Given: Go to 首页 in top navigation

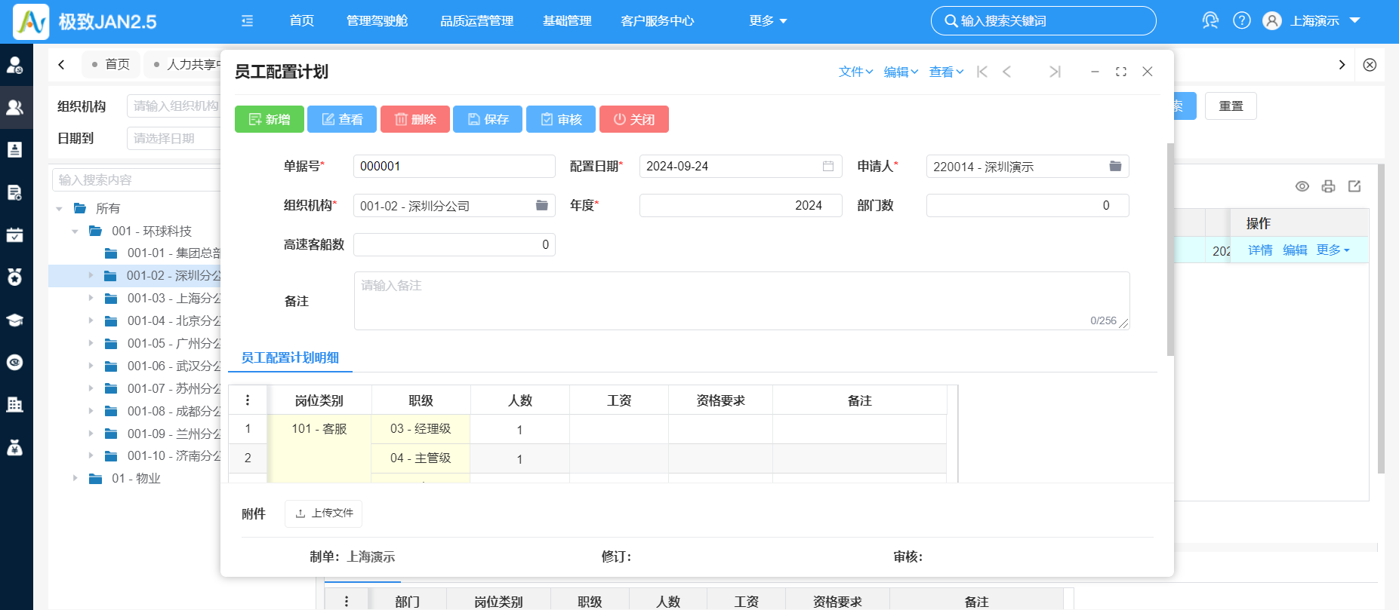Looking at the screenshot, I should click(302, 21).
